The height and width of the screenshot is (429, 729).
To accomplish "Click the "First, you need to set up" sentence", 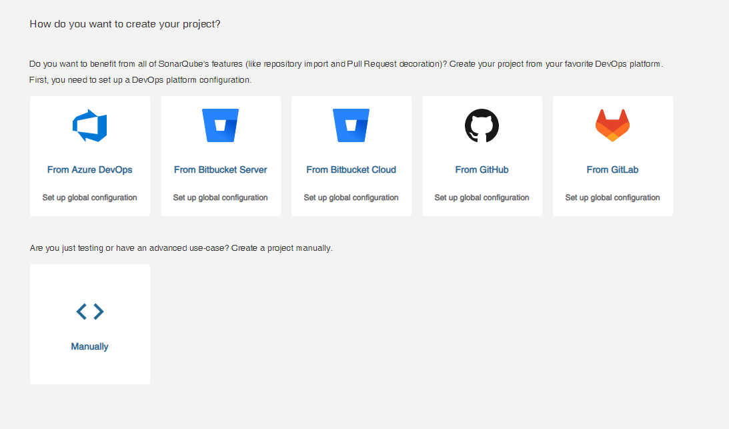I will (x=140, y=80).
